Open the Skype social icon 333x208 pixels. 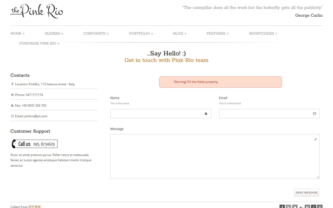tap(307, 206)
